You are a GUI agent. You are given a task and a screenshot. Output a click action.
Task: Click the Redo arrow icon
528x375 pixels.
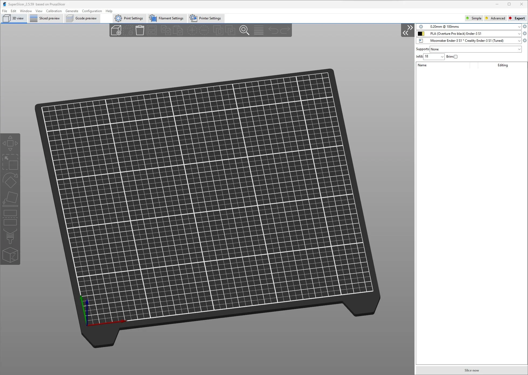point(285,30)
